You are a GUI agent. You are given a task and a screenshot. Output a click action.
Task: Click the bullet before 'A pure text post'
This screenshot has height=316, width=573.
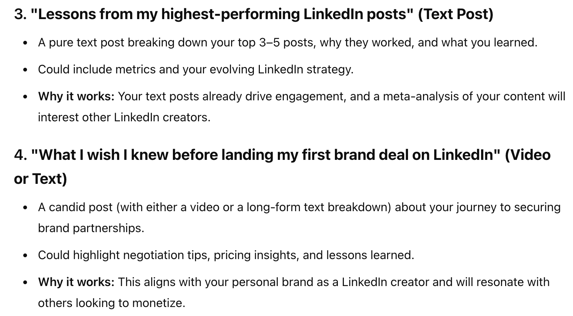25,43
